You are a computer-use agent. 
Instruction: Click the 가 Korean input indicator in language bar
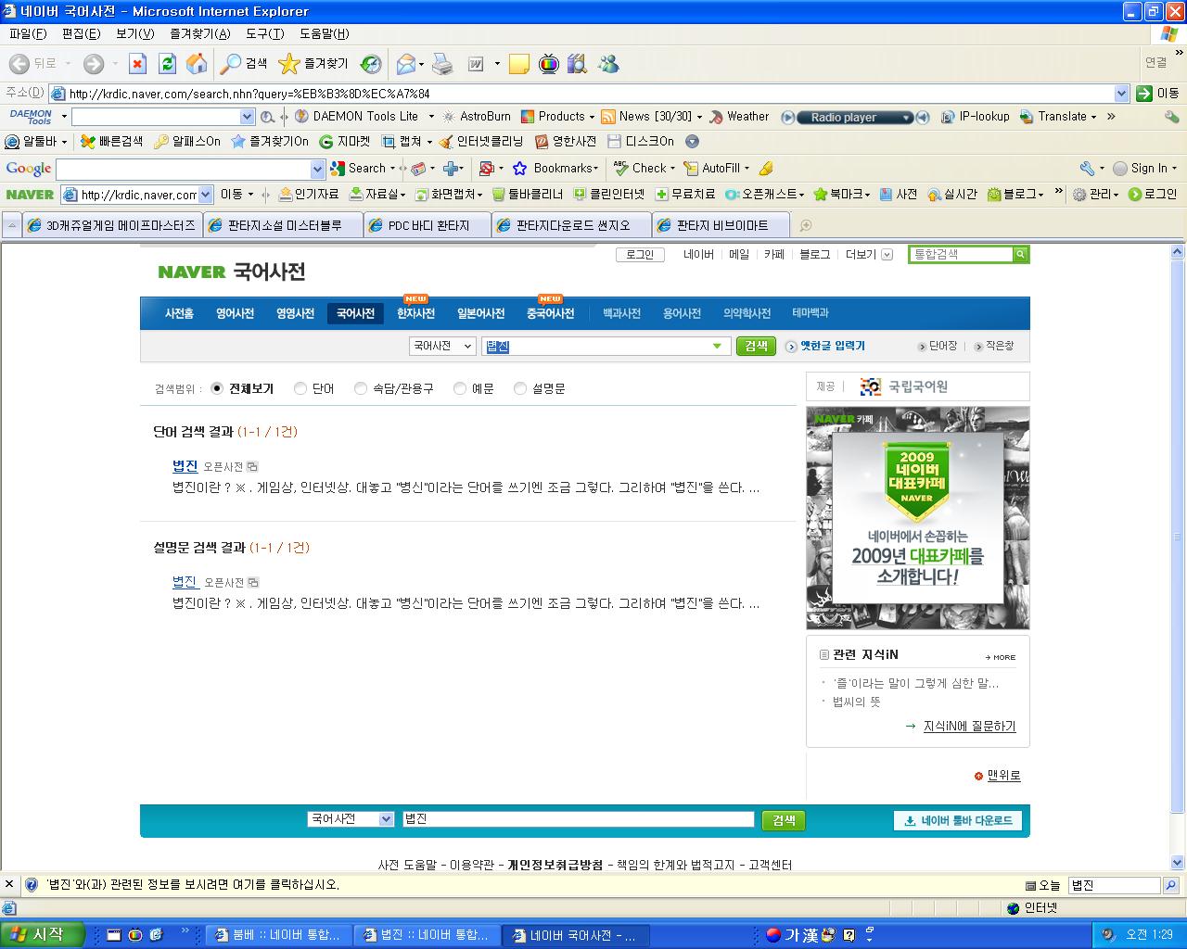tap(793, 935)
